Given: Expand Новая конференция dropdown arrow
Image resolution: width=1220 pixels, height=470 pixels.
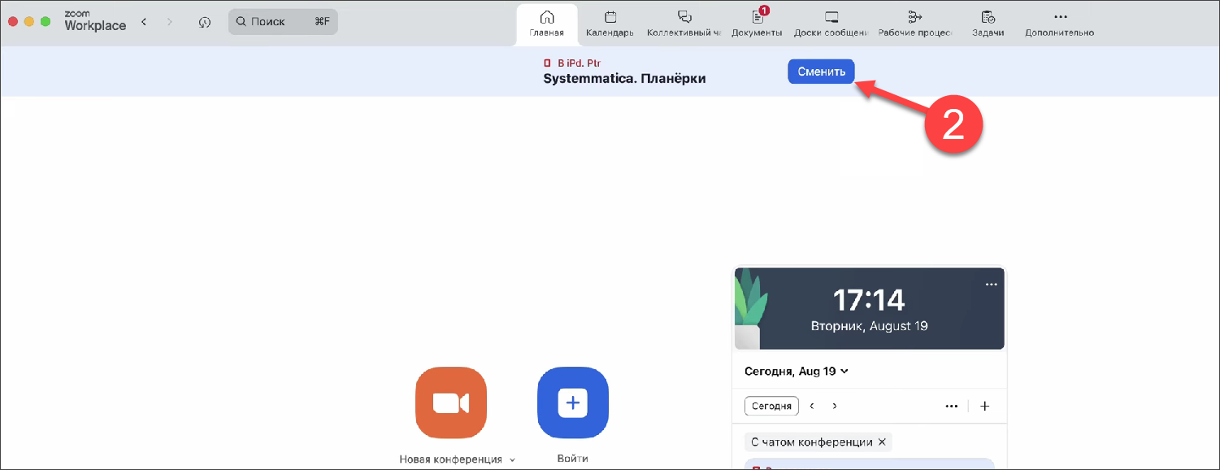Looking at the screenshot, I should pyautogui.click(x=512, y=460).
